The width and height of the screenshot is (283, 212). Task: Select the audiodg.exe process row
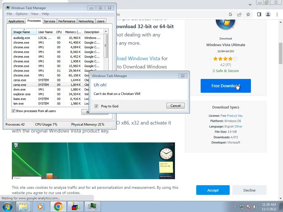pos(57,38)
